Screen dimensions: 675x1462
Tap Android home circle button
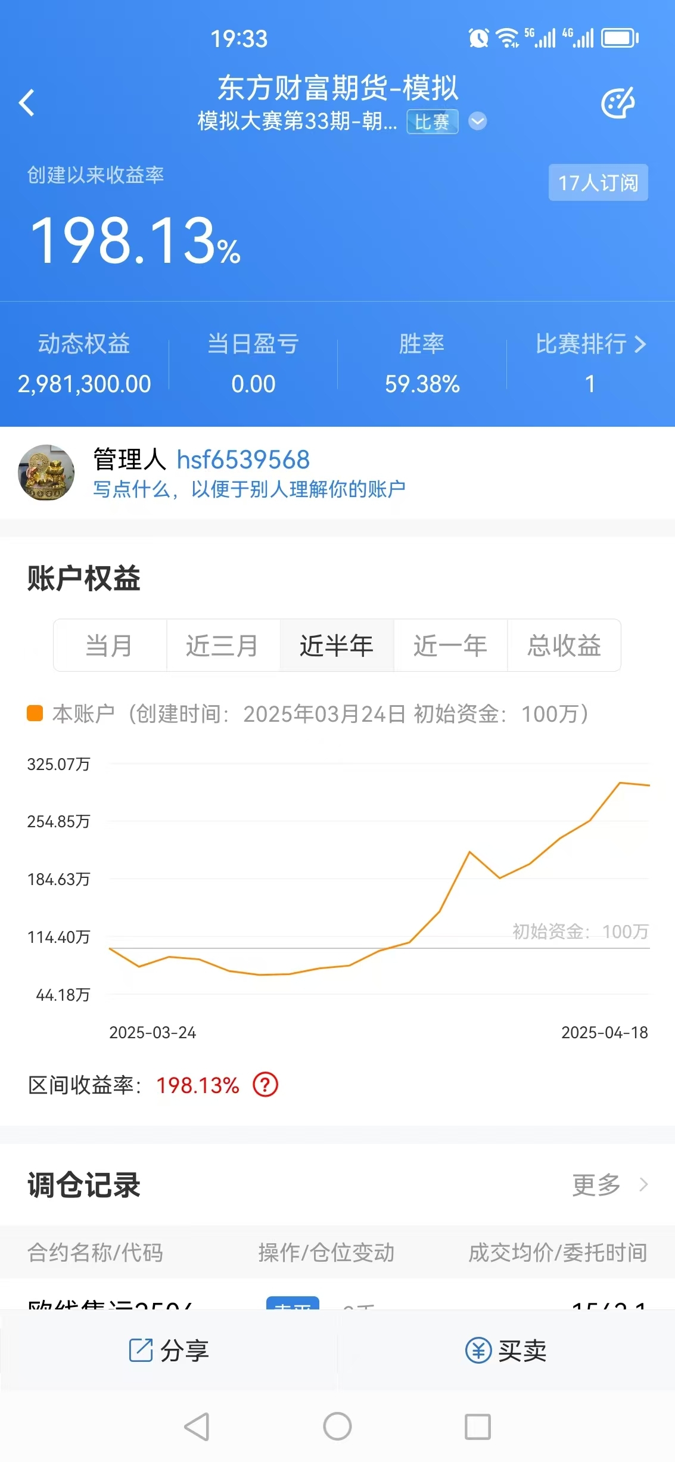point(337,1427)
